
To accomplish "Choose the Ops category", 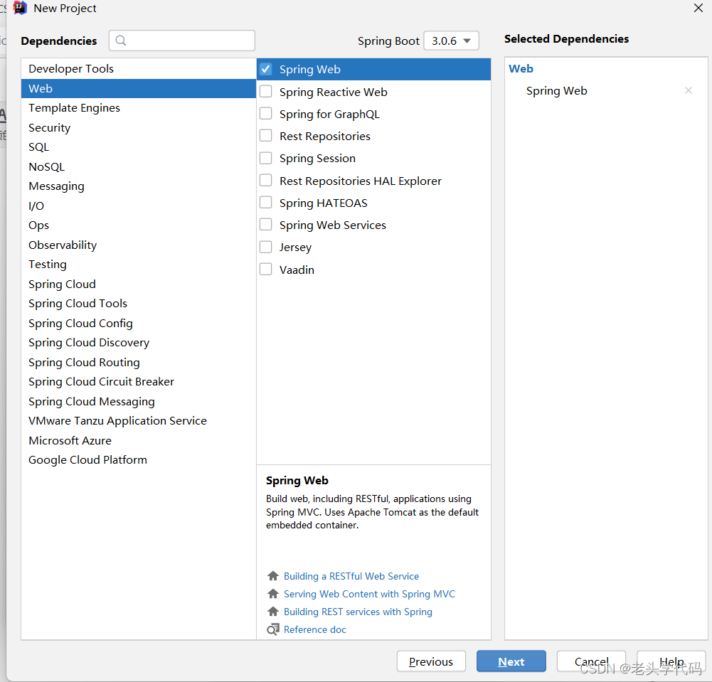I will 139,225.
